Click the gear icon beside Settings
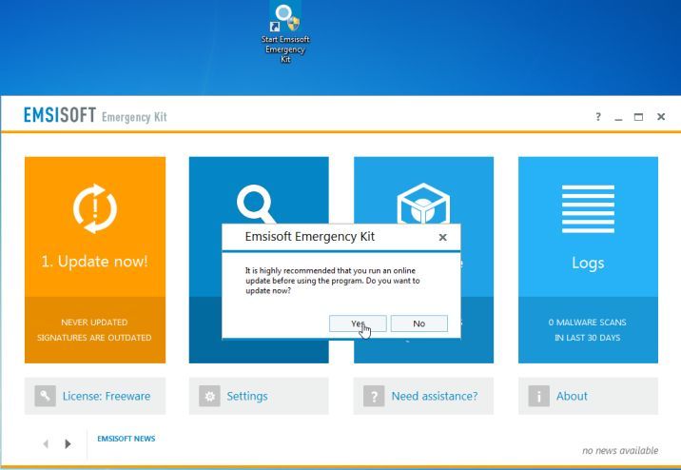 pos(210,396)
